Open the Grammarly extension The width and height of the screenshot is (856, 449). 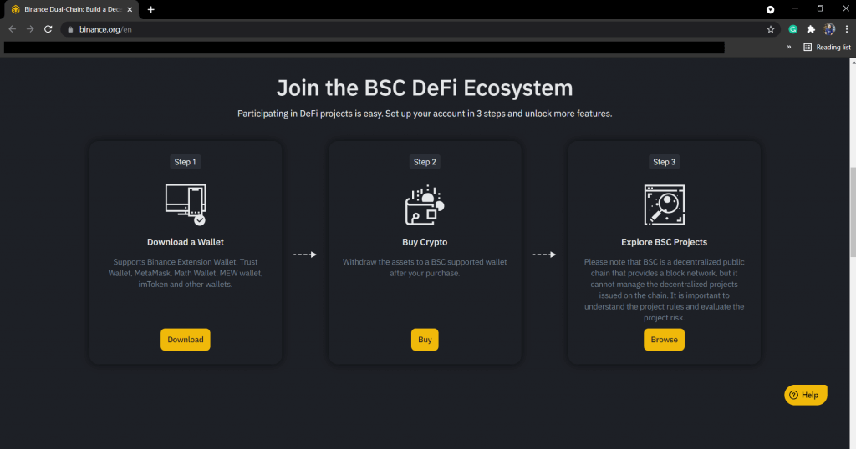[792, 29]
